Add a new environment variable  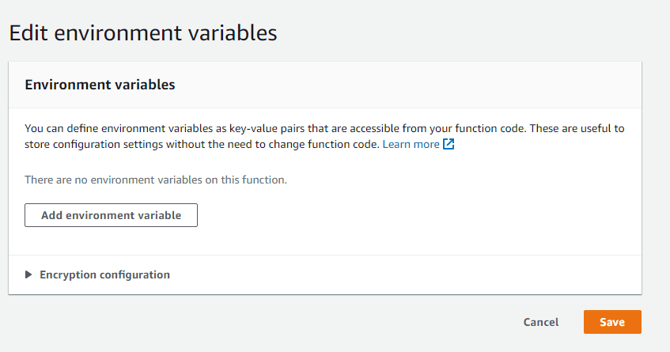point(111,215)
